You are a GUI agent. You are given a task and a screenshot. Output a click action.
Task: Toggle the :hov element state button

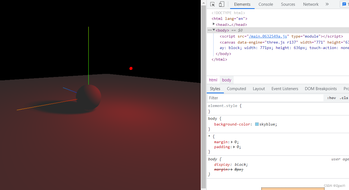pos(331,98)
